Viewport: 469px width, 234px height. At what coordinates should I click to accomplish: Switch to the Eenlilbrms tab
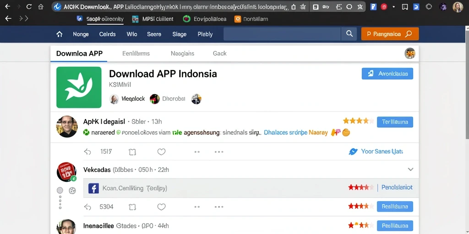click(136, 54)
